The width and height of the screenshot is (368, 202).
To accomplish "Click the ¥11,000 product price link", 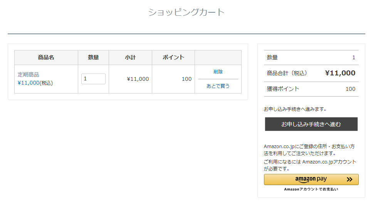I will (x=29, y=83).
